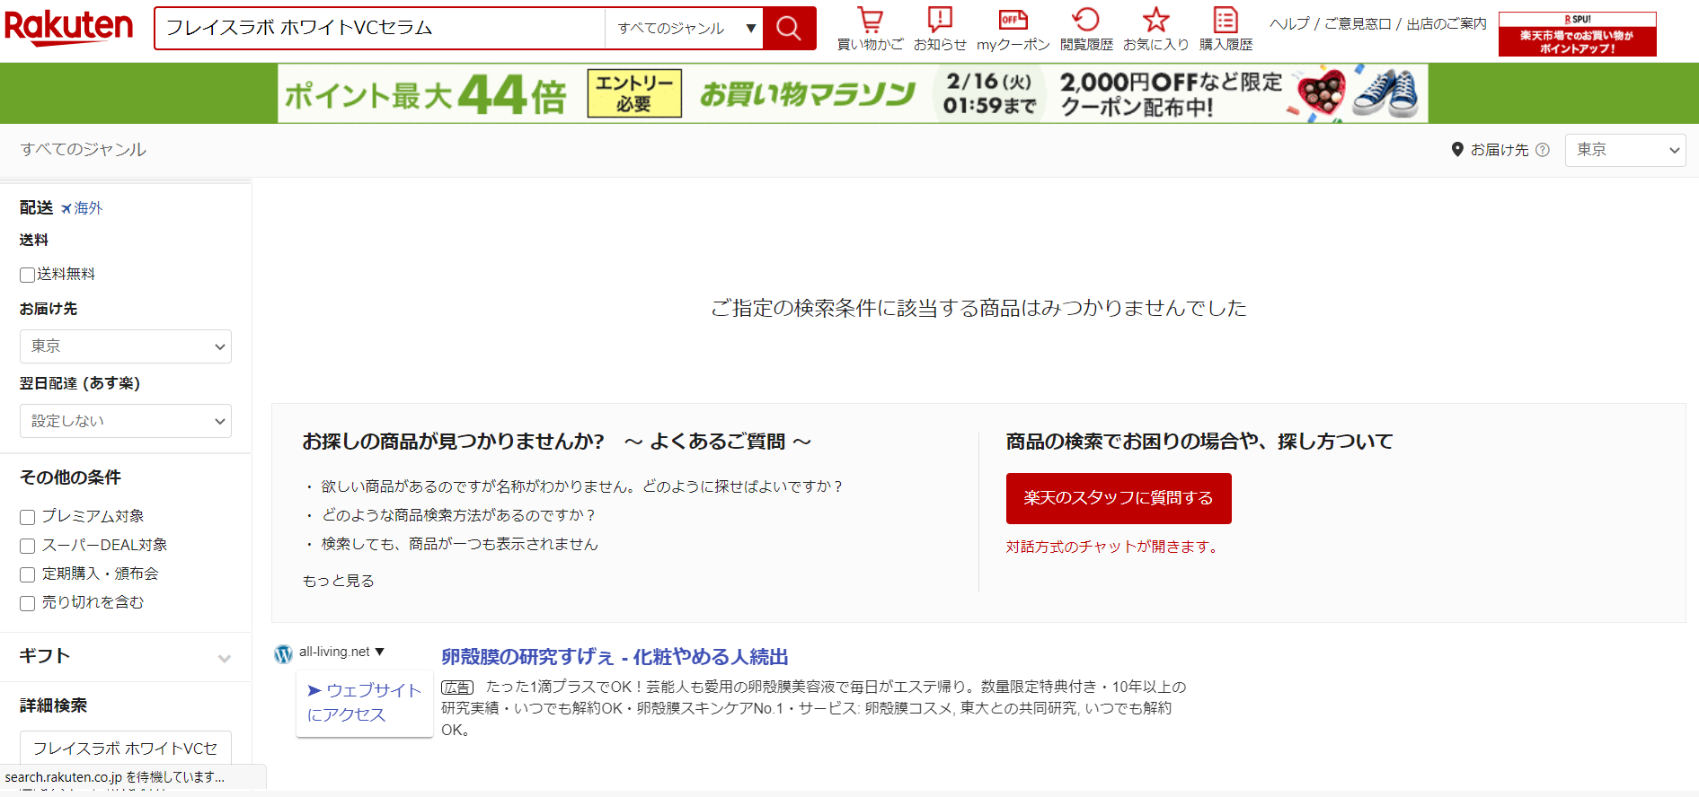Click the help question mark next to お届け先
Viewport: 1699px width, 797px height.
[1543, 150]
